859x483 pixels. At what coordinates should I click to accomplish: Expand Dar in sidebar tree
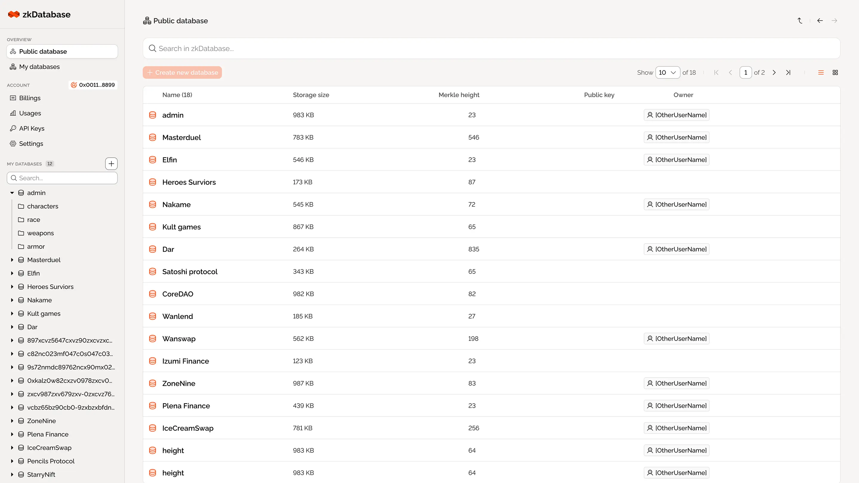click(x=12, y=327)
